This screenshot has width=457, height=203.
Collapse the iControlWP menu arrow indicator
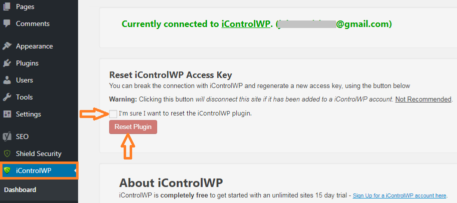(x=75, y=170)
